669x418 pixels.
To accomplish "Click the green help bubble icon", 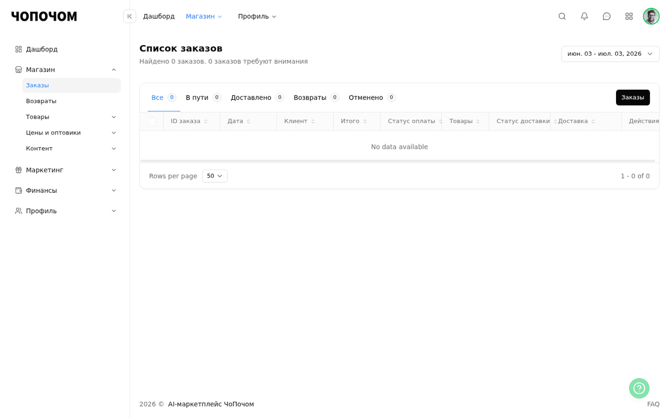I will [x=639, y=388].
